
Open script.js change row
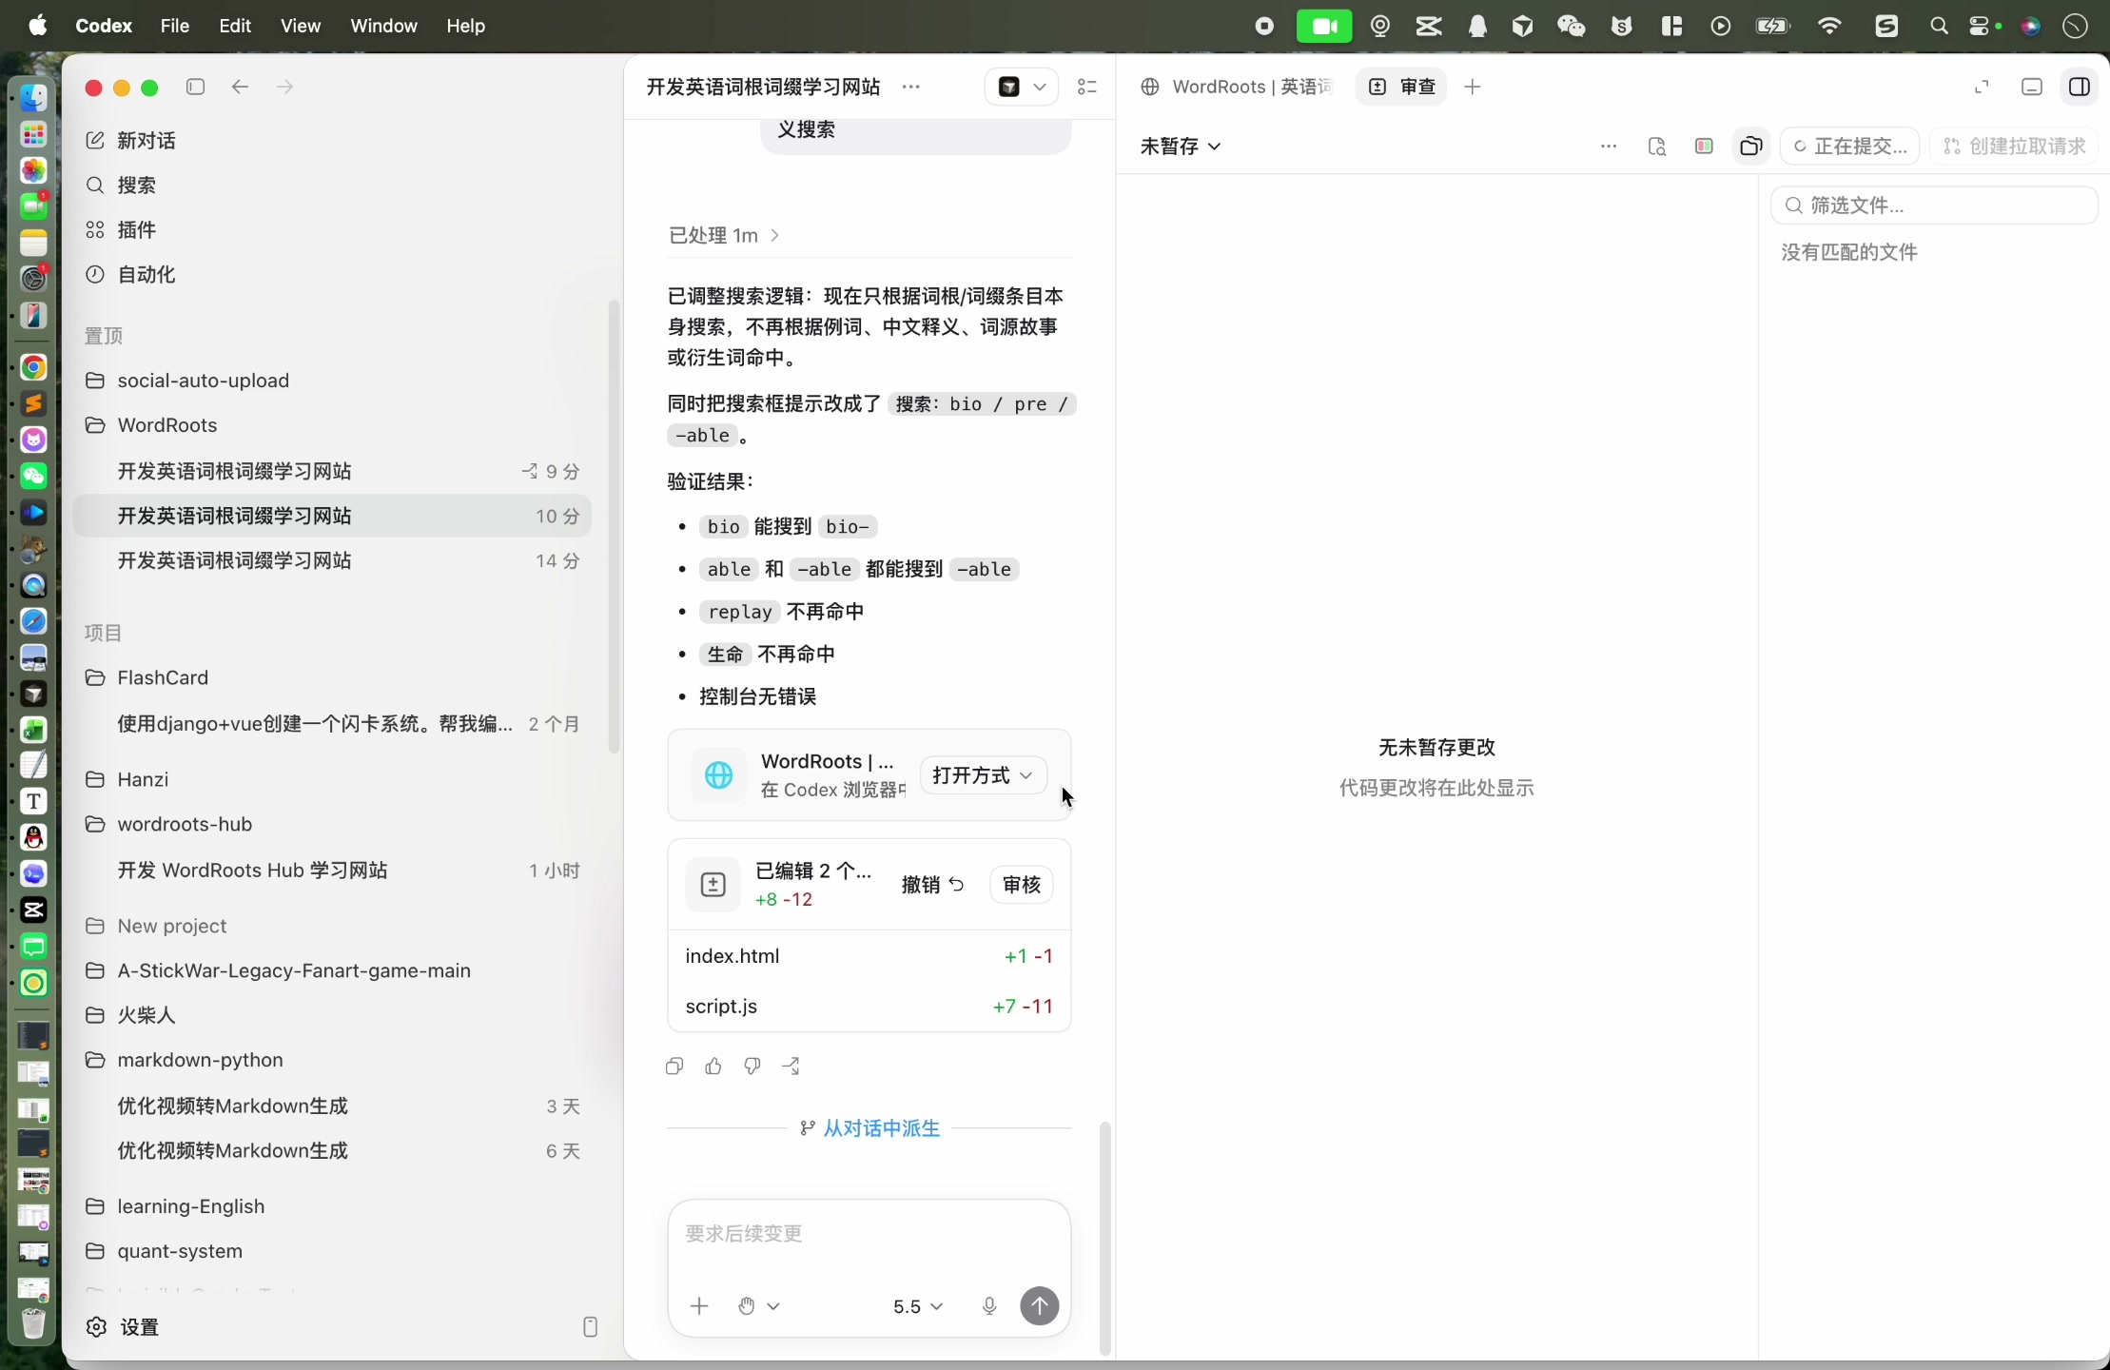click(869, 1007)
